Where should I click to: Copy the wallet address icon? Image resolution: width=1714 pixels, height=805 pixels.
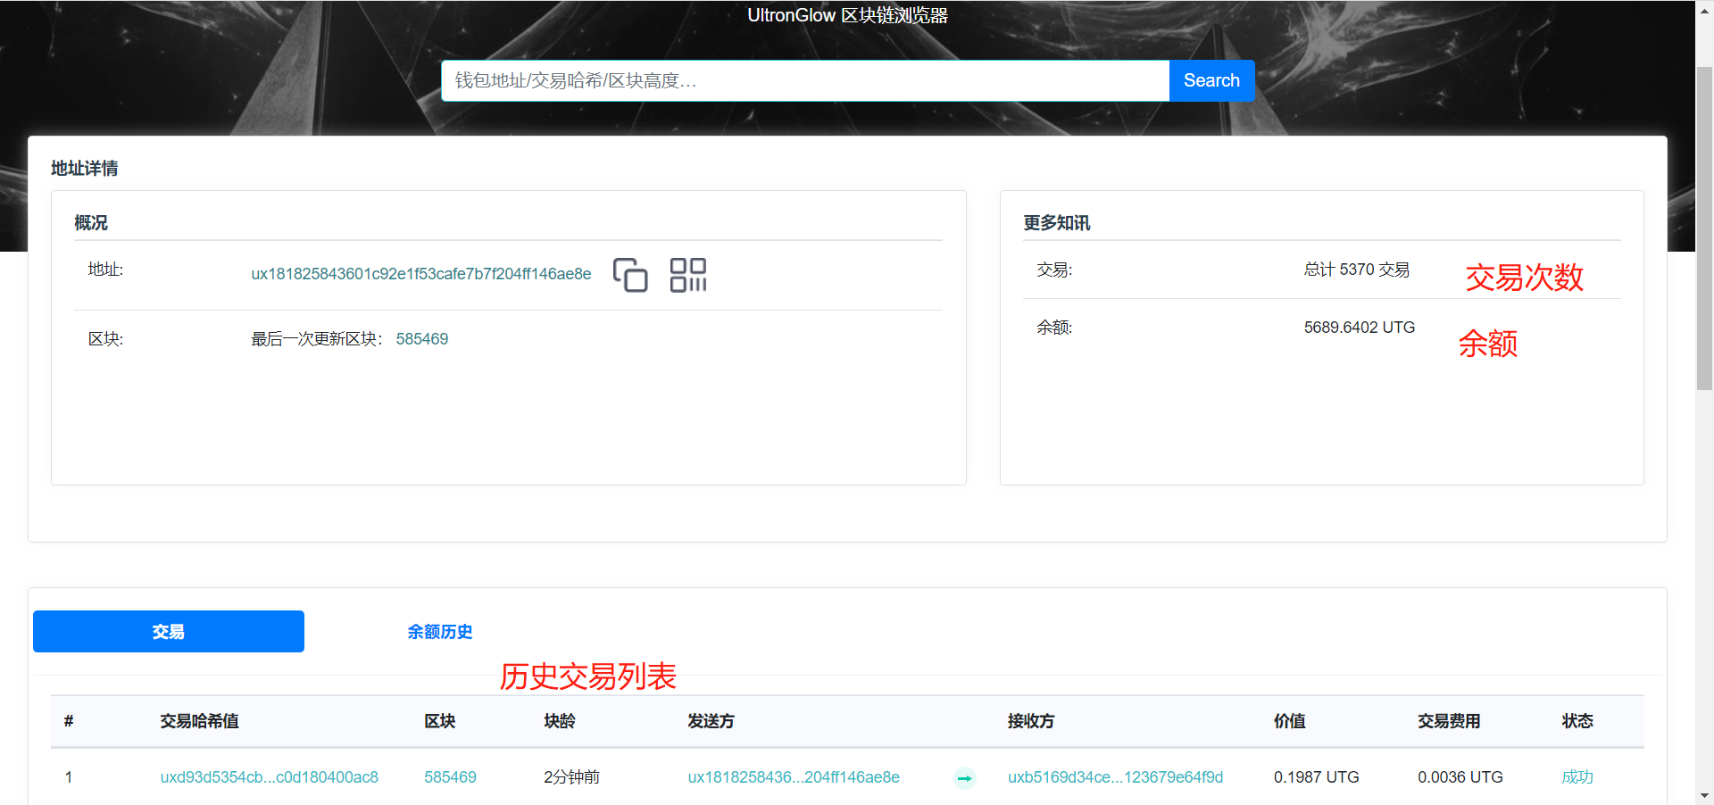(630, 275)
